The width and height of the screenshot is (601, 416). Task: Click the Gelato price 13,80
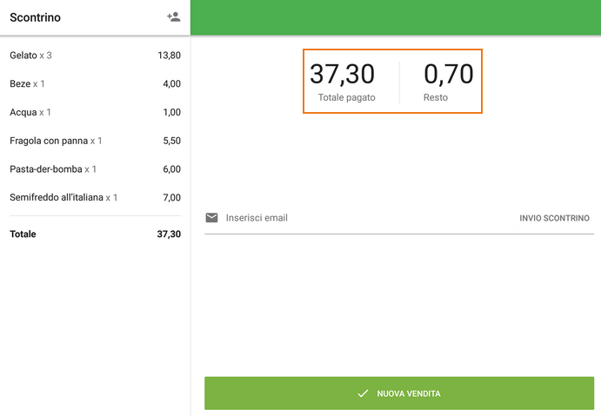[x=169, y=56]
